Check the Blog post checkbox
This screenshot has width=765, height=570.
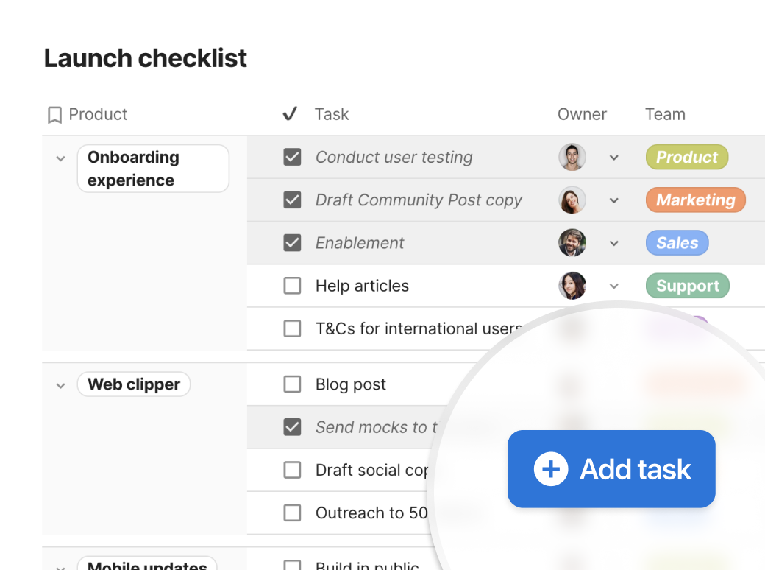coord(293,384)
